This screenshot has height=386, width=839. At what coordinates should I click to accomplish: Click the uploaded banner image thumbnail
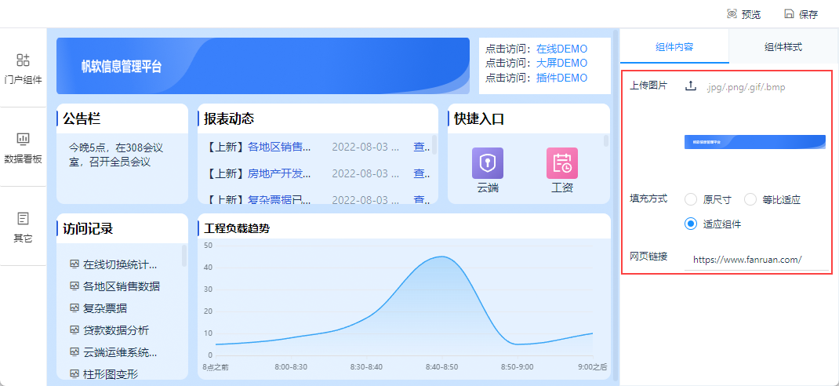(755, 142)
